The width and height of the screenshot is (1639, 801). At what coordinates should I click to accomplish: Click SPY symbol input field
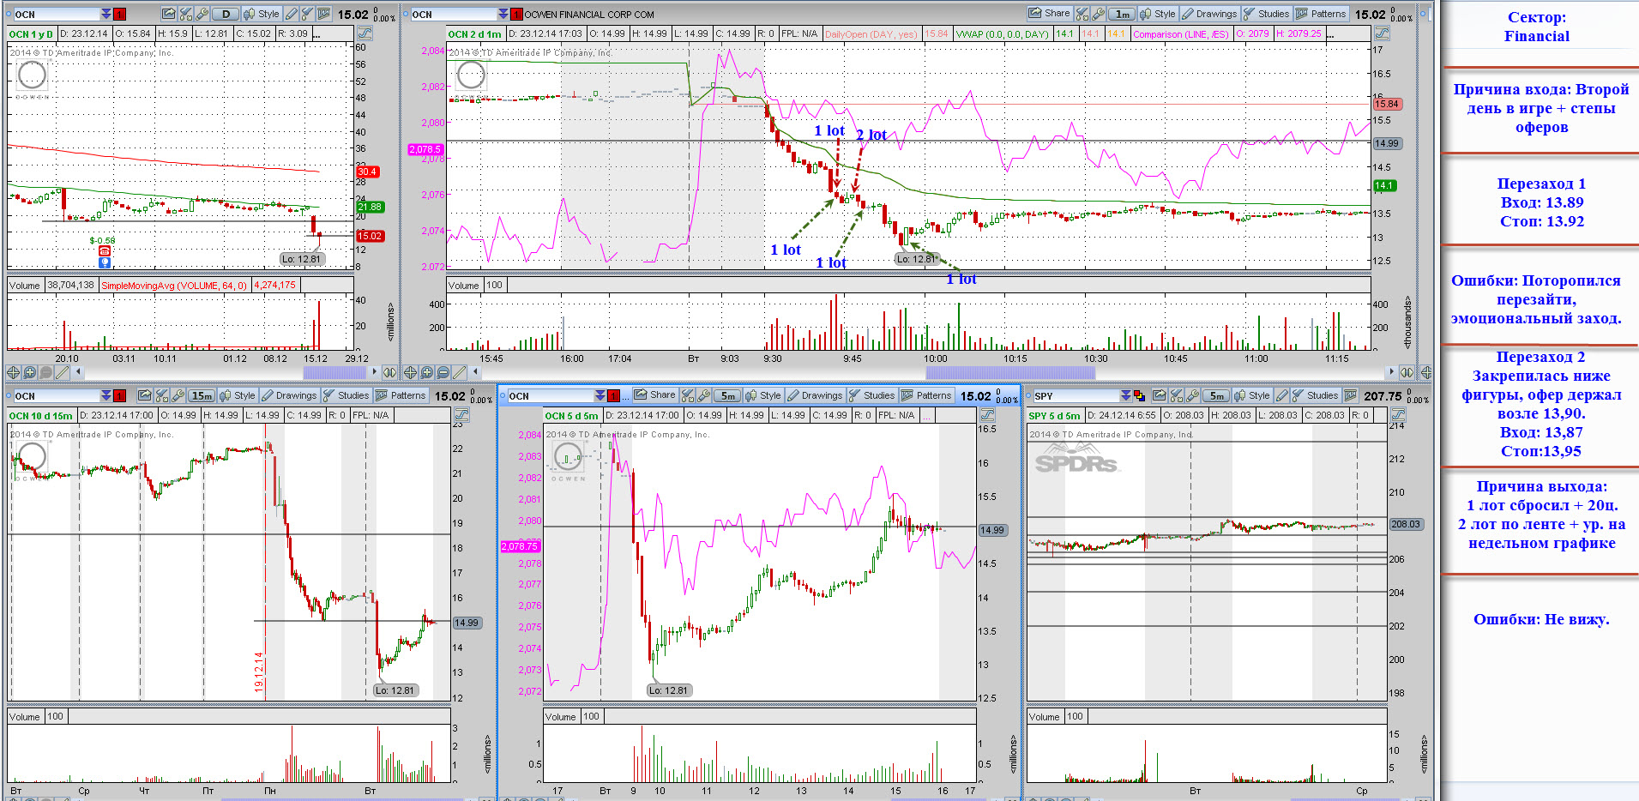(1076, 395)
